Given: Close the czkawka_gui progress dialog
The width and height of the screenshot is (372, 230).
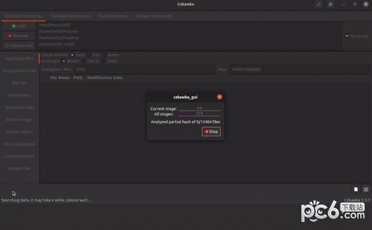Looking at the screenshot, I should coord(219,97).
